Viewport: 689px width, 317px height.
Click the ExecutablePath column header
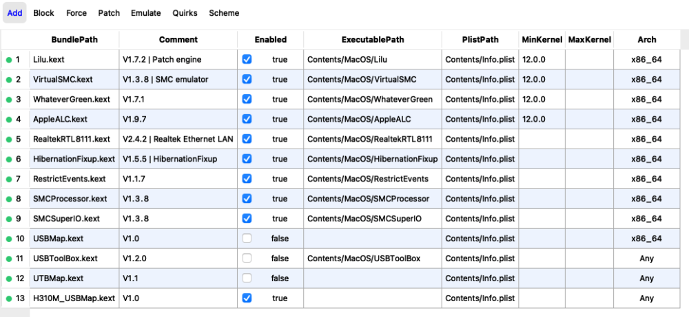[x=373, y=39]
